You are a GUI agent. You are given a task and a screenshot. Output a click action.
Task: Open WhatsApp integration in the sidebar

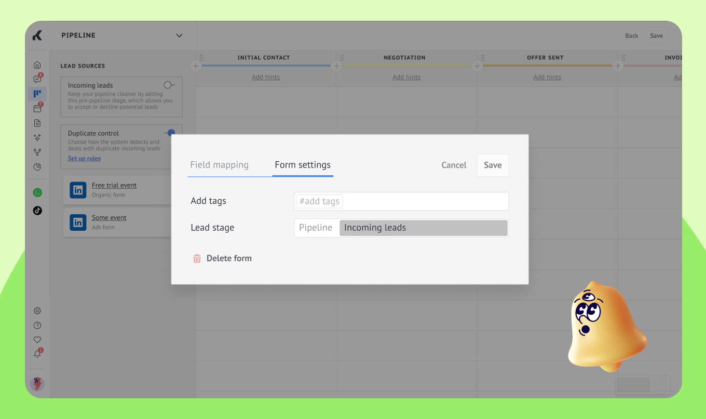[x=37, y=192]
